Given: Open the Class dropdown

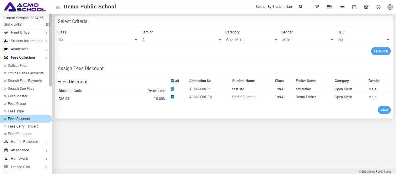Looking at the screenshot, I should pyautogui.click(x=98, y=40).
